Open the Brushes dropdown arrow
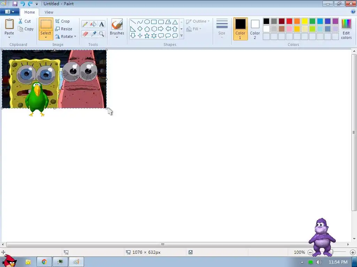The height and width of the screenshot is (267, 357). tap(117, 38)
